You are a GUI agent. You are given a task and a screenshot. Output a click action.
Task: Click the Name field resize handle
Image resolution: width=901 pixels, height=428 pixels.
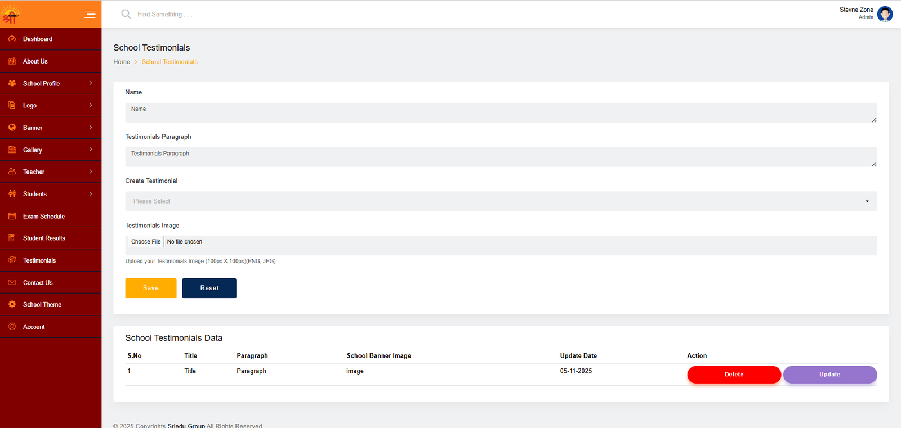[874, 120]
